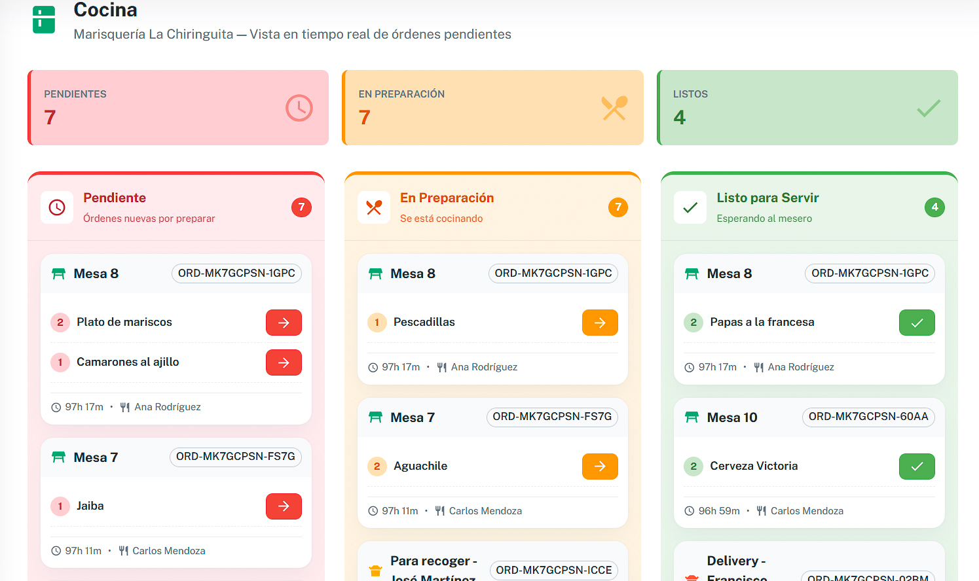This screenshot has height=581, width=979.
Task: Click red arrow button beside Camarones al ajillo
Action: pyautogui.click(x=284, y=362)
